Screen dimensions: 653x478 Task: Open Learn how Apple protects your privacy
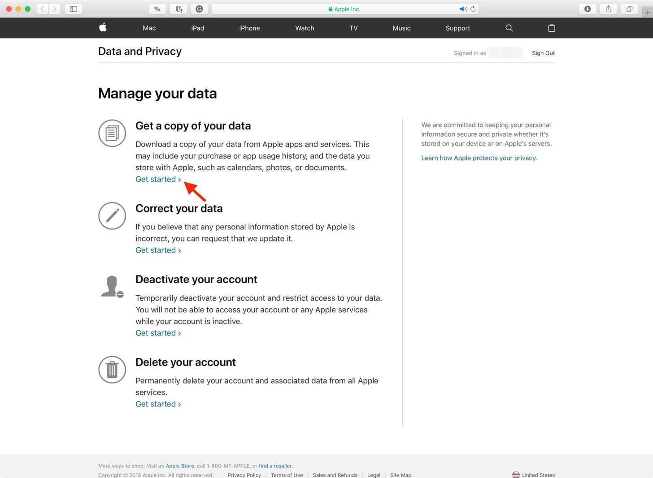(479, 158)
